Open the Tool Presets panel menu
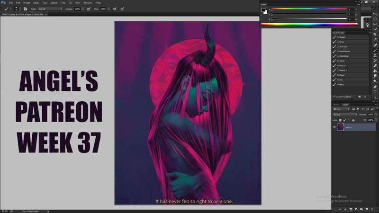 click(370, 33)
